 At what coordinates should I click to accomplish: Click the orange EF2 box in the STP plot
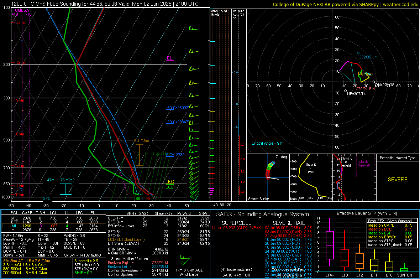pyautogui.click(x=359, y=261)
